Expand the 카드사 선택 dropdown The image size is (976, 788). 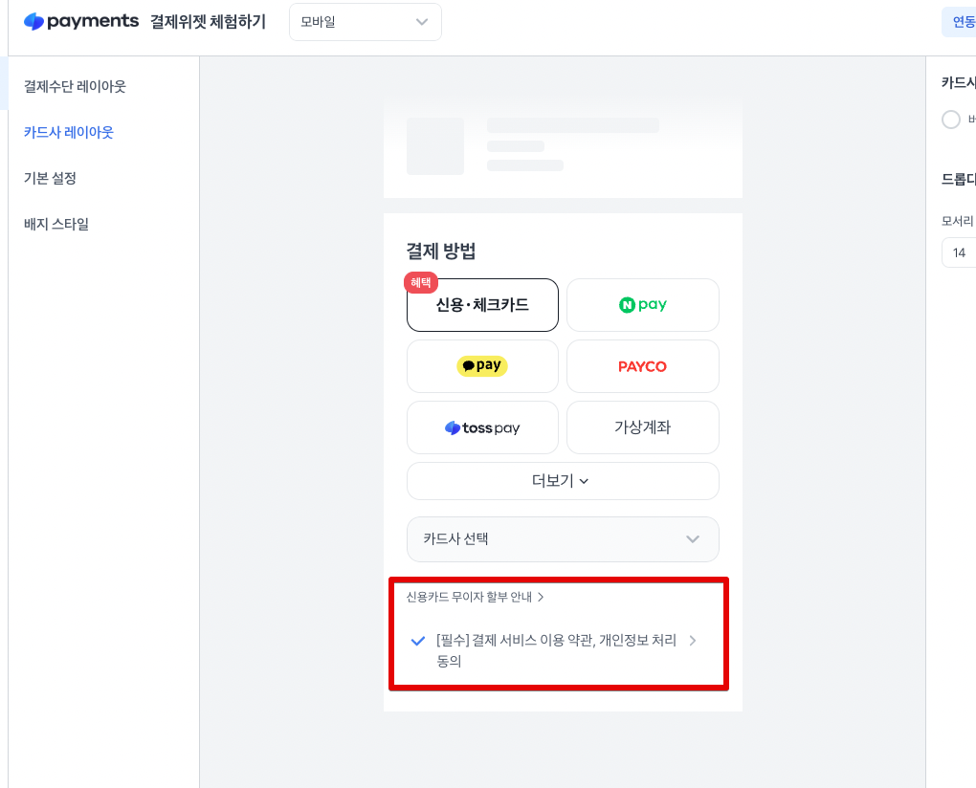tap(563, 538)
